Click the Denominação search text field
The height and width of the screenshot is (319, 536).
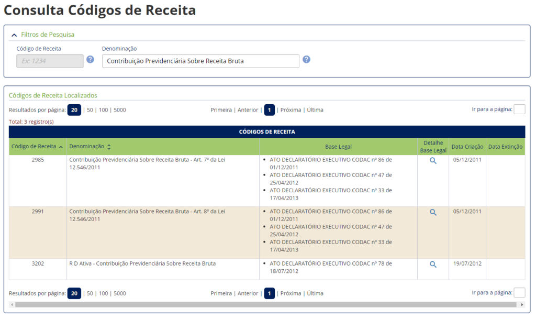(x=200, y=61)
